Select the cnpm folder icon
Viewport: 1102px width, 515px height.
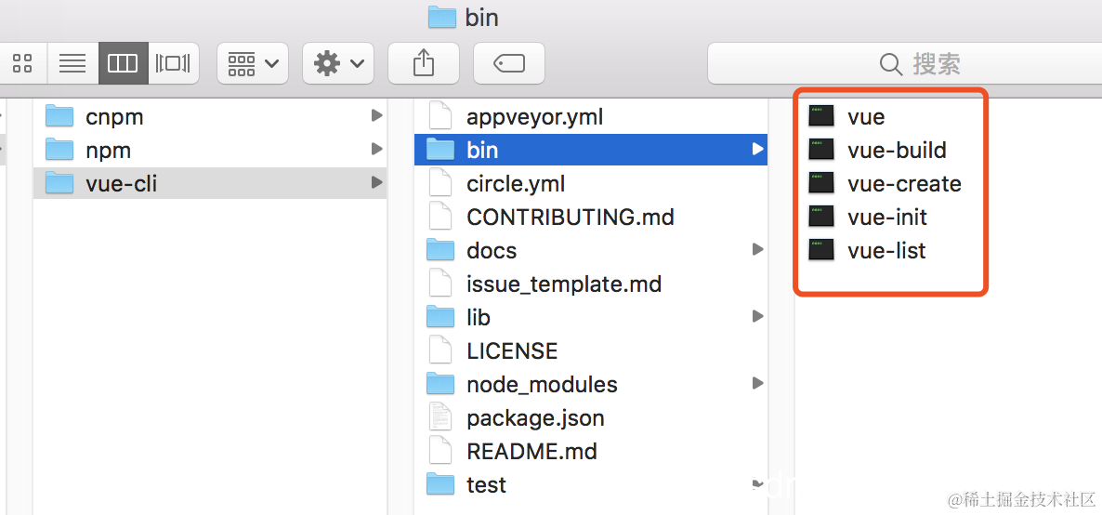(59, 116)
